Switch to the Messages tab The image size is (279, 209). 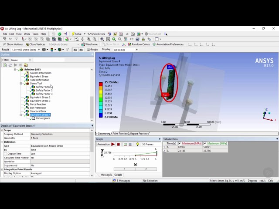tap(106, 175)
